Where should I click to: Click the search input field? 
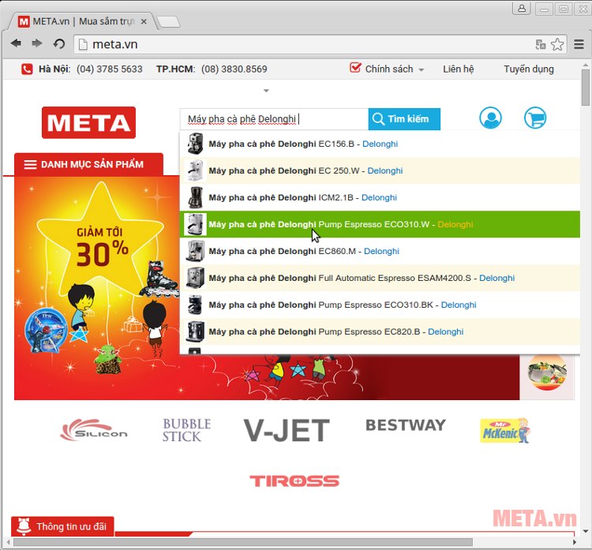pos(274,119)
